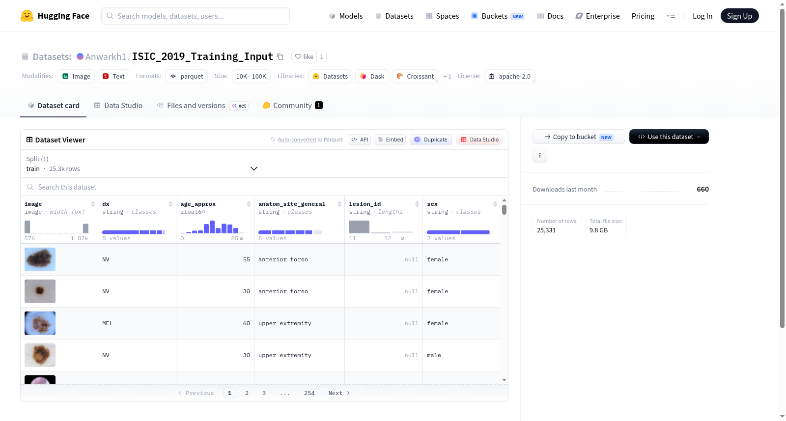The image size is (786, 421).
Task: Open Datasets in the top navigation
Action: [394, 16]
